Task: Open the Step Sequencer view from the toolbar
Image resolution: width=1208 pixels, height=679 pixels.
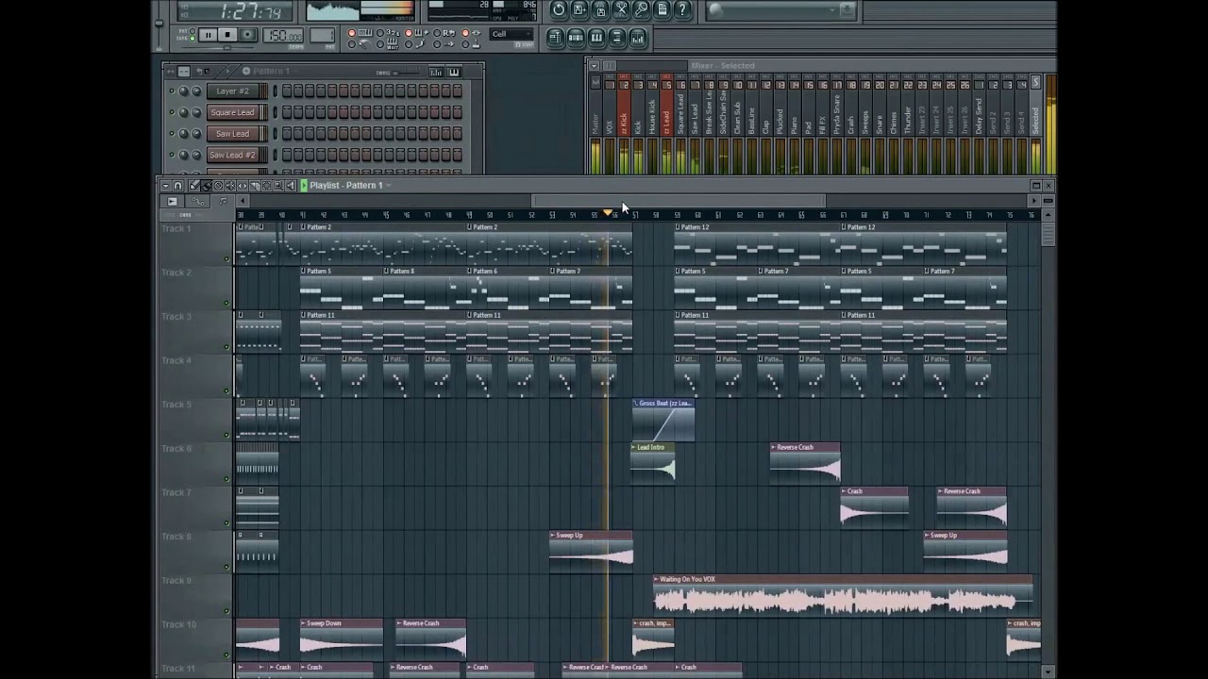Action: (576, 38)
